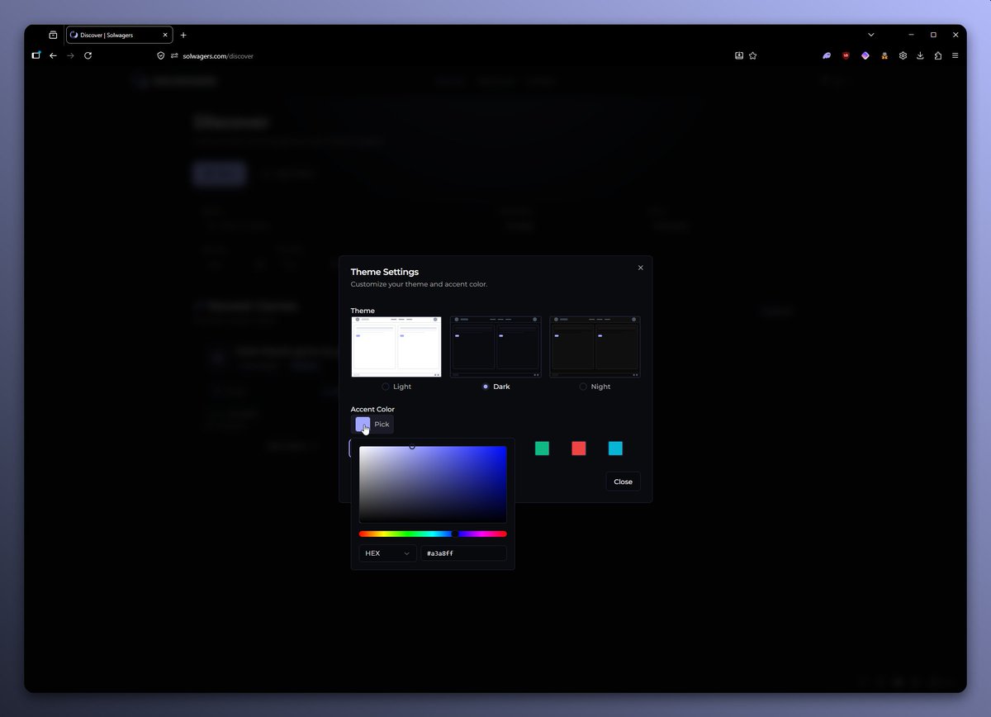Close the Theme Settings dialog with X
This screenshot has height=717, width=991.
click(x=640, y=268)
